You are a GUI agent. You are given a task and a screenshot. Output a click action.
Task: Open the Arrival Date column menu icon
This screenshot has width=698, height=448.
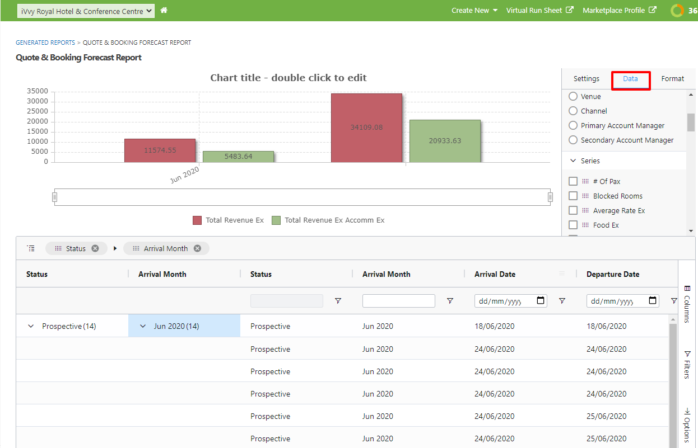pyautogui.click(x=562, y=273)
